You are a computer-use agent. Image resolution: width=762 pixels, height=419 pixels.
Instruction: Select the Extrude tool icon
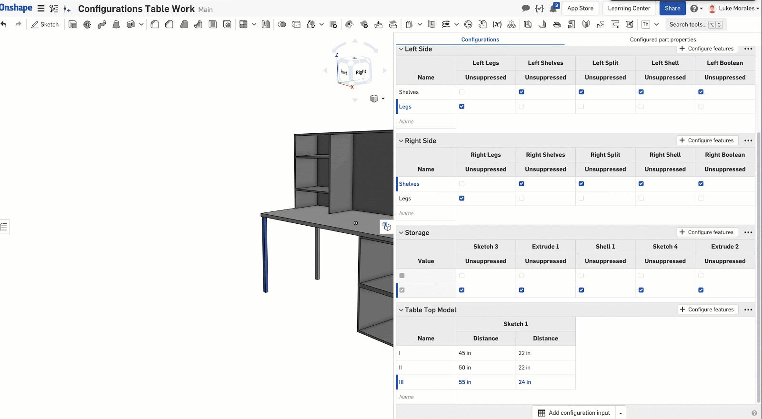tap(72, 24)
